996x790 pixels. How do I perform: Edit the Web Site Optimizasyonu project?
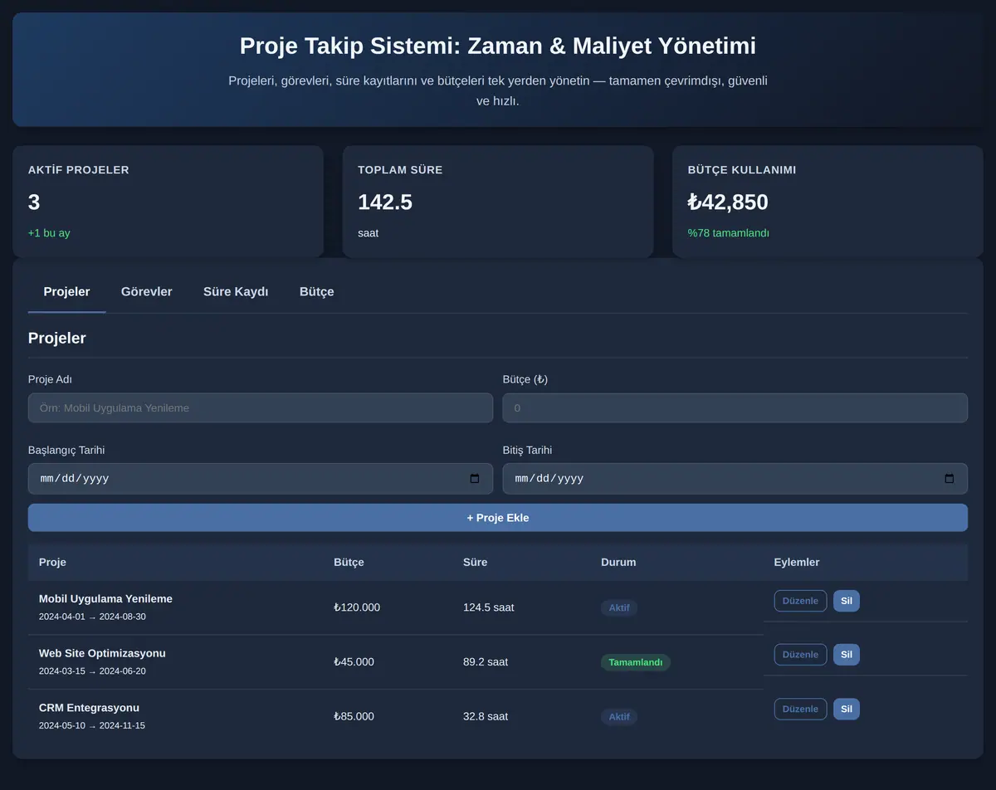pyautogui.click(x=801, y=655)
